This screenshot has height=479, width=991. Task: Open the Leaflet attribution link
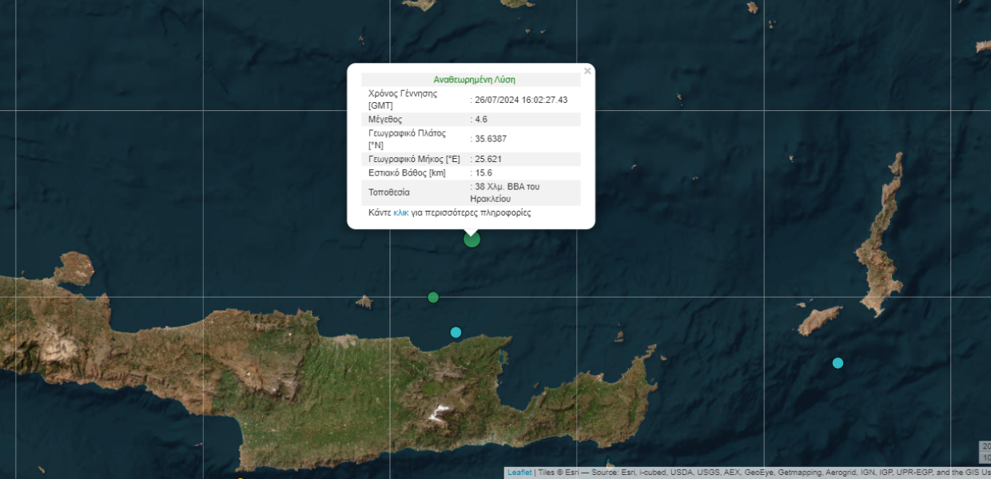tap(519, 473)
